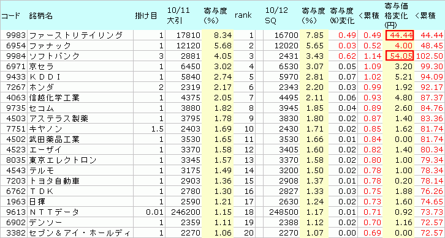The height and width of the screenshot is (238, 445).
Task: Click the red-boxed 54.05 cell
Action: 399,56
